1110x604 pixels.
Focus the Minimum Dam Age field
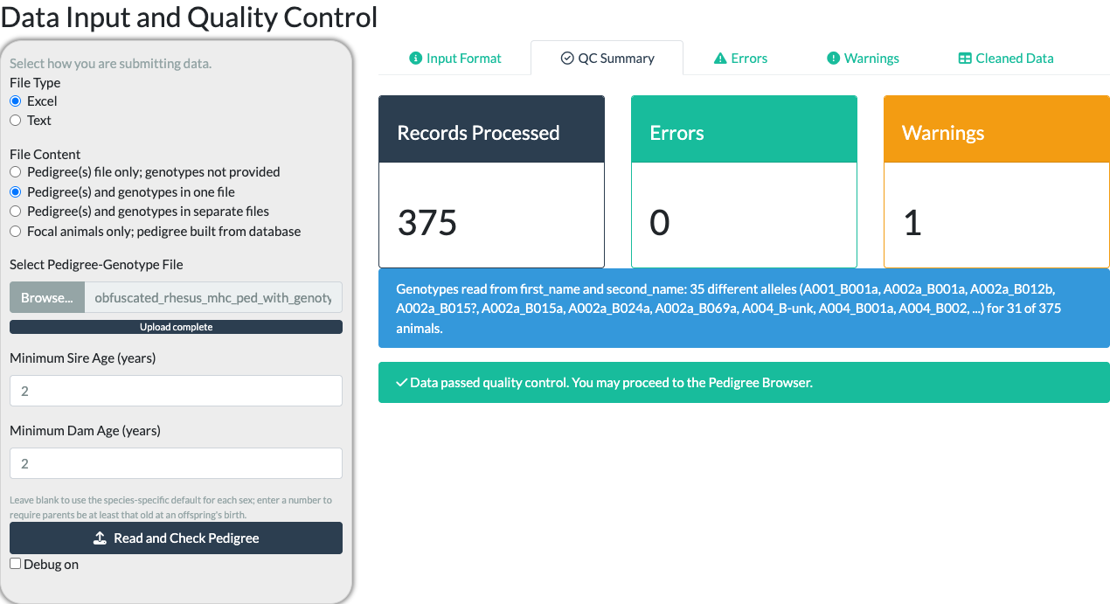[176, 463]
